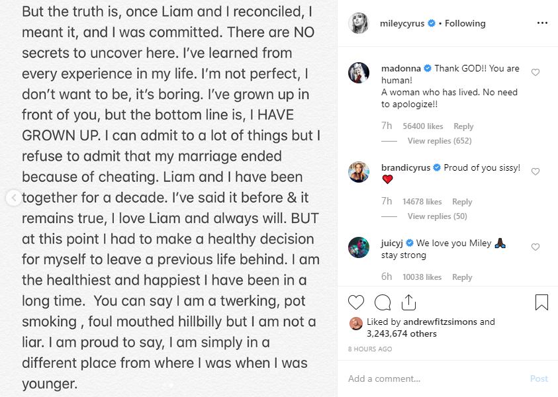Like the post with heart icon
The height and width of the screenshot is (397, 558).
coord(356,303)
